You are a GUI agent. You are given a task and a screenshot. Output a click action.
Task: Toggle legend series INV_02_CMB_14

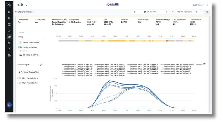pyautogui.click(x=77, y=70)
